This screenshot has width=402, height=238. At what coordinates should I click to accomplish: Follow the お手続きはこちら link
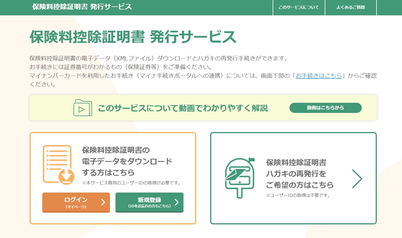pos(319,76)
